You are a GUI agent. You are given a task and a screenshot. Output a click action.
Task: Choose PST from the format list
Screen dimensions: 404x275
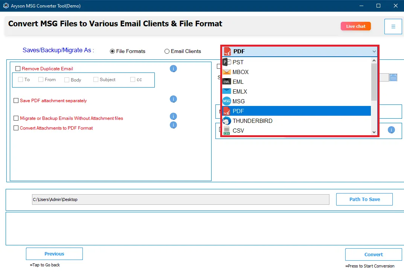(x=296, y=62)
